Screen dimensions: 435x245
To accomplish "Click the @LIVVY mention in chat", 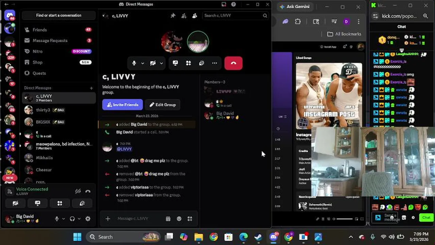I will 124,149.
